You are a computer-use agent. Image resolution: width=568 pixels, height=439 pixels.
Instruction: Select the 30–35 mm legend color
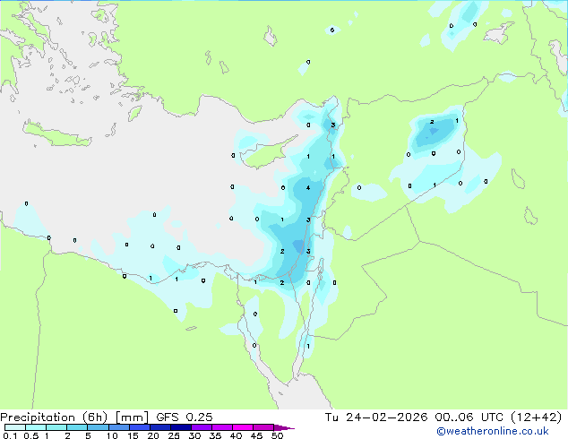coord(201,427)
